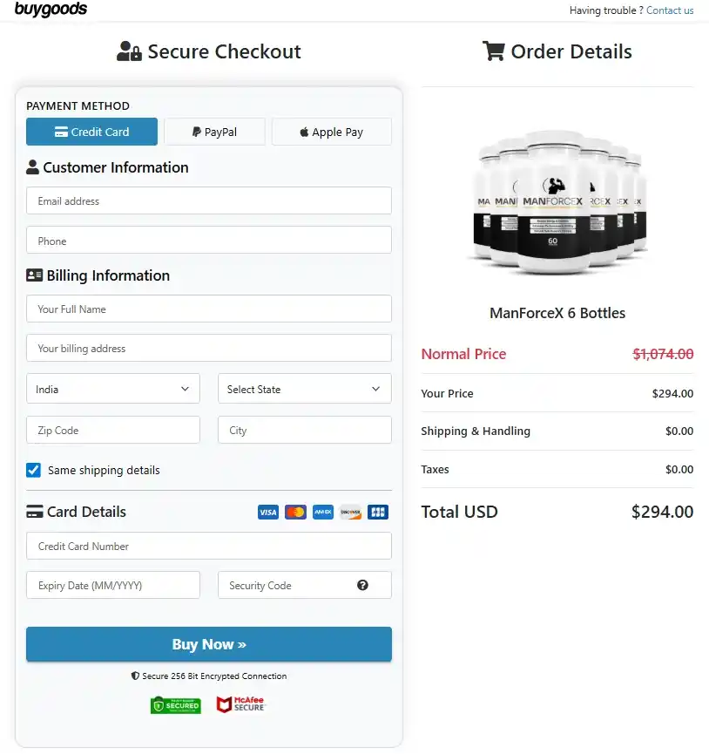Viewport: 709px width, 754px height.
Task: Click the Trust Guard SECURED badge
Action: [x=175, y=704]
